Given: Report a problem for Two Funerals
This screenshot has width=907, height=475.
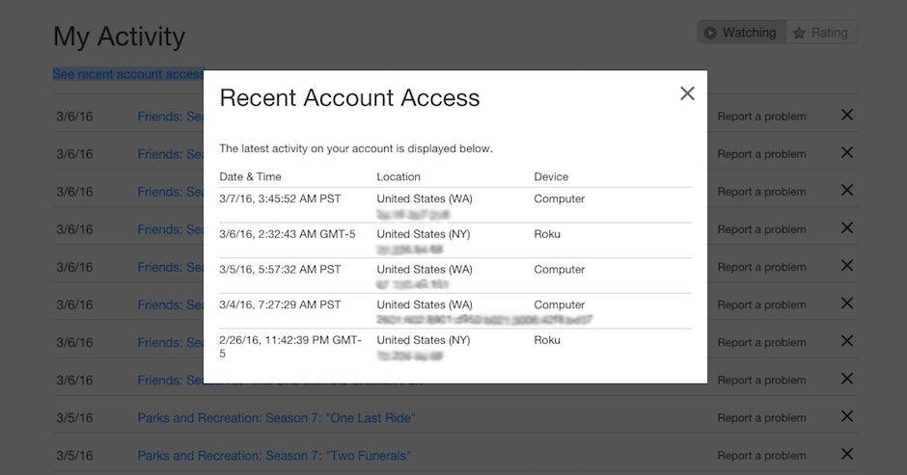Looking at the screenshot, I should coord(761,456).
